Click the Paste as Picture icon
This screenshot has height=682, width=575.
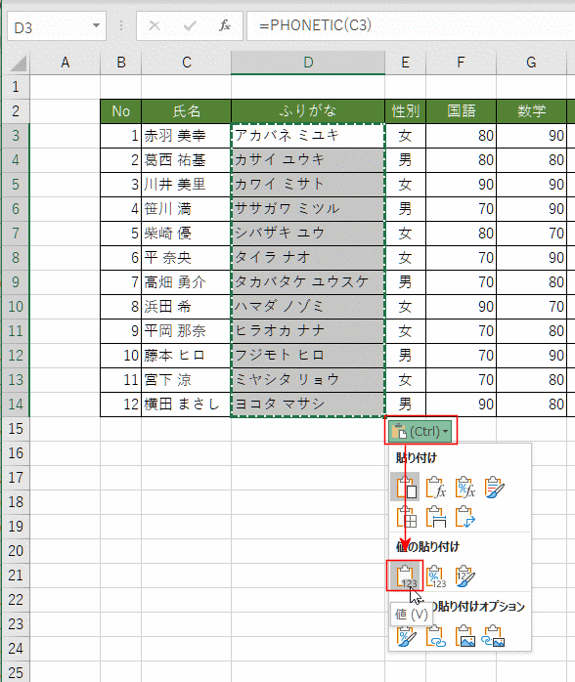464,636
